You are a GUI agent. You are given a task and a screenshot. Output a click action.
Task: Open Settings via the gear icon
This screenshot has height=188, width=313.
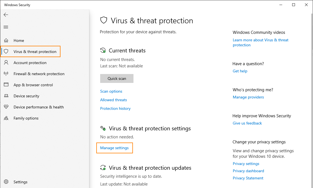point(6,182)
